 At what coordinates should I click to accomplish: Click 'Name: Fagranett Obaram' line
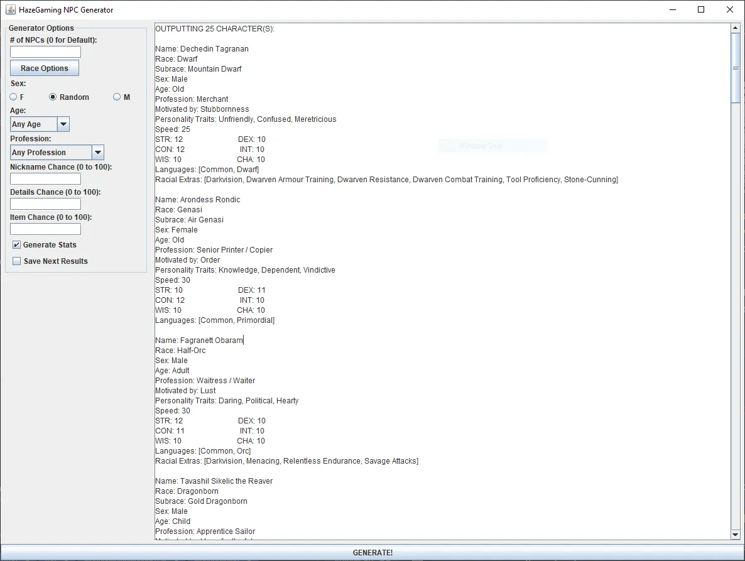pyautogui.click(x=199, y=340)
